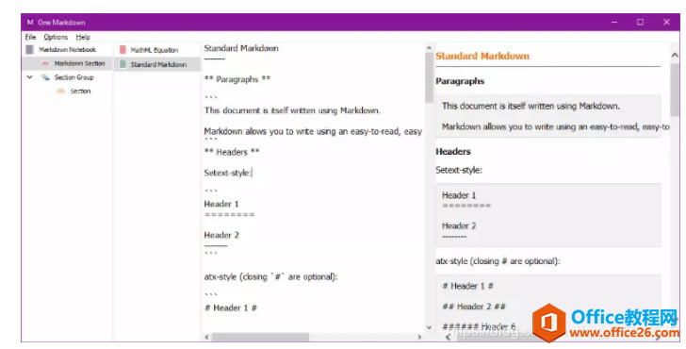This screenshot has height=349, width=686.
Task: Click preview pane vertical scrollbar thumb
Action: [674, 91]
